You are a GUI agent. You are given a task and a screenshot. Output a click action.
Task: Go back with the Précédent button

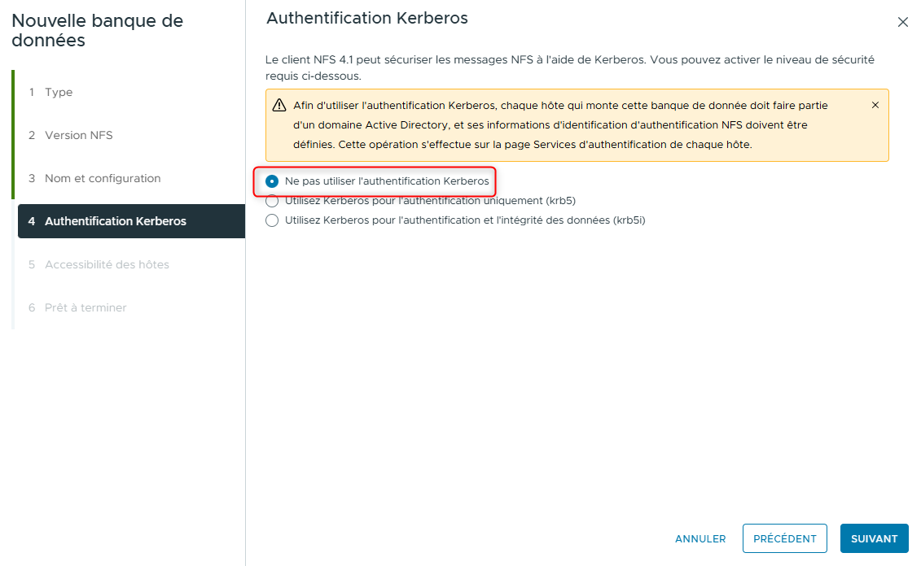(x=784, y=538)
